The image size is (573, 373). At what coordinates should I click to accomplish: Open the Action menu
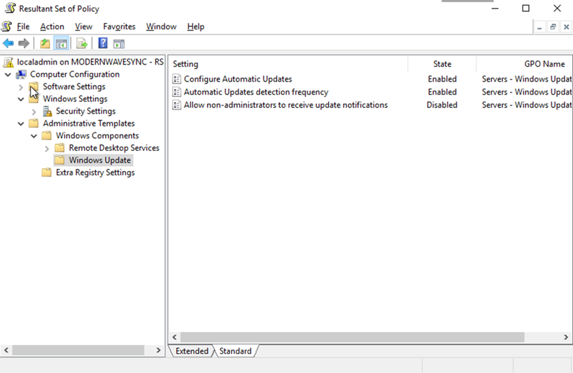52,26
